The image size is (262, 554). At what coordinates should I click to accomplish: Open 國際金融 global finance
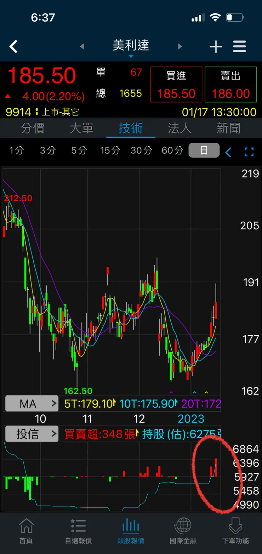pyautogui.click(x=183, y=531)
